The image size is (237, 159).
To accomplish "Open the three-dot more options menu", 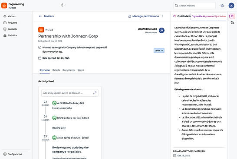I will [x=162, y=16].
